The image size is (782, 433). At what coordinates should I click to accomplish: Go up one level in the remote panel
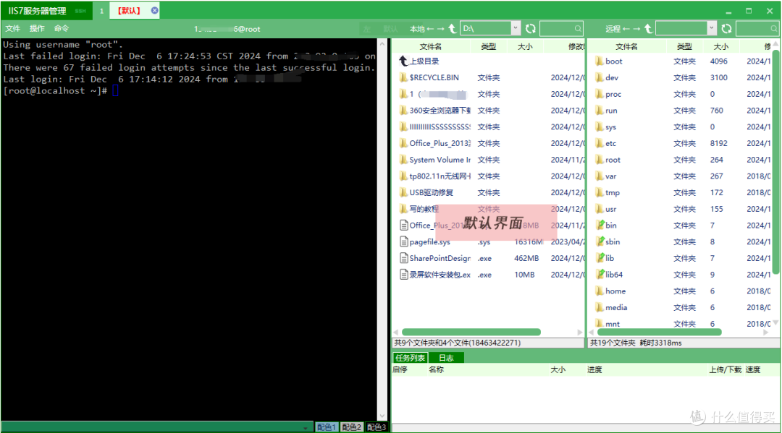(x=648, y=27)
